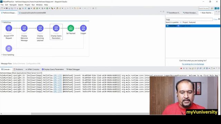221x124 pixels.
Task: Minimize the editor area pane
Action: click(161, 12)
